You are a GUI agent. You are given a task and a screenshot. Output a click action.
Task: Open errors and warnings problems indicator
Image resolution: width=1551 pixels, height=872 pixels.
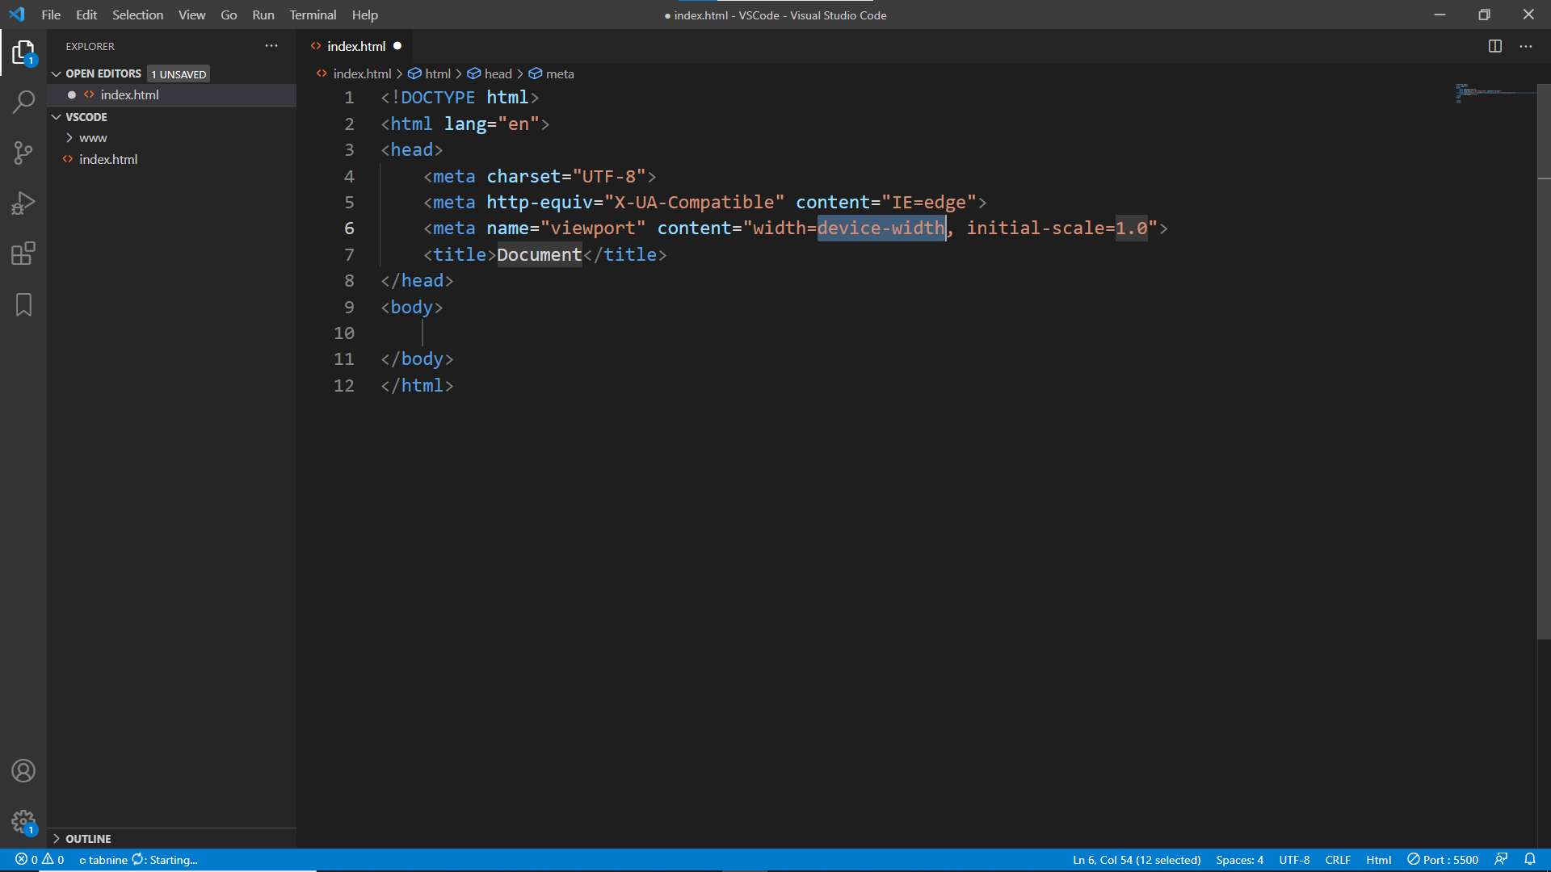click(40, 860)
